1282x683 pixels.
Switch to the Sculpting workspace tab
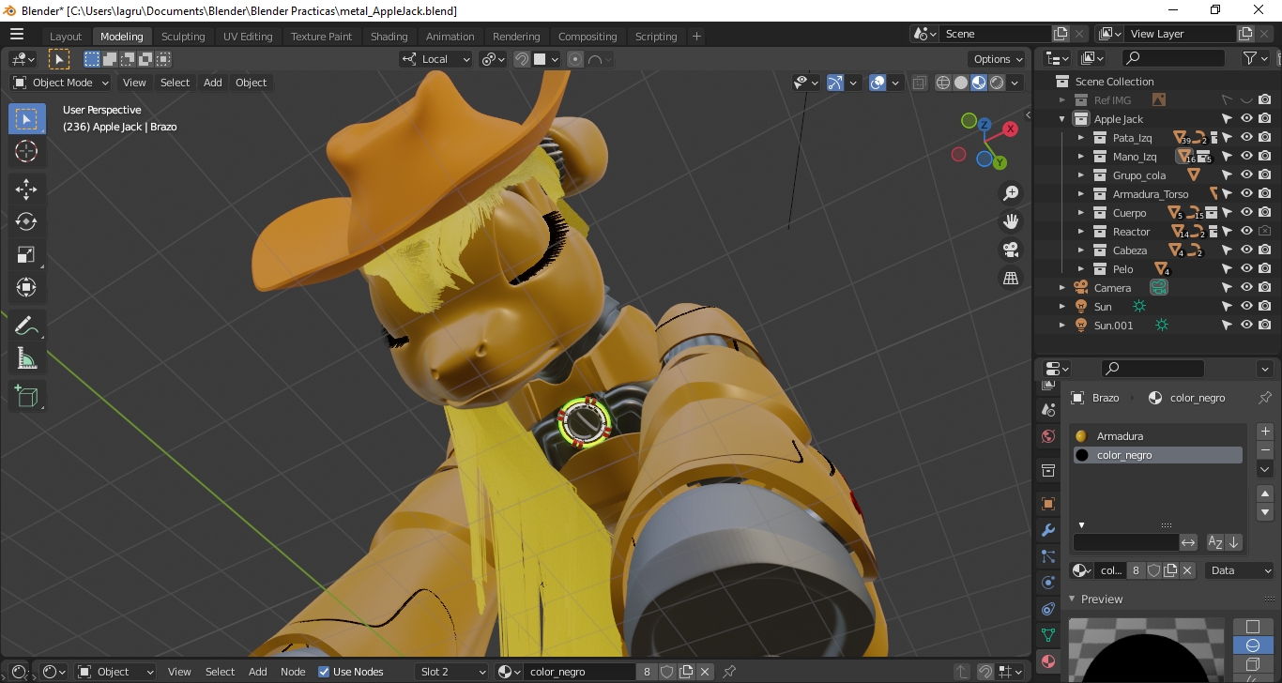[x=183, y=37]
